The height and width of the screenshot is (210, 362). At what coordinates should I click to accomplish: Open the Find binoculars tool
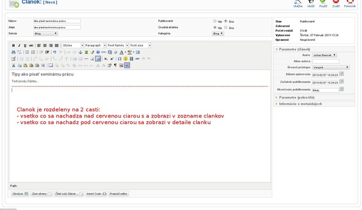click(14, 53)
